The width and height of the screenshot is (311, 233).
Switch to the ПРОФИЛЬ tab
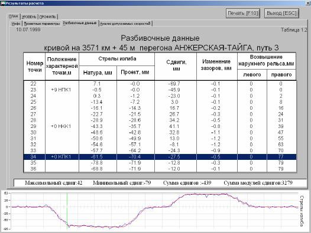coord(48,17)
